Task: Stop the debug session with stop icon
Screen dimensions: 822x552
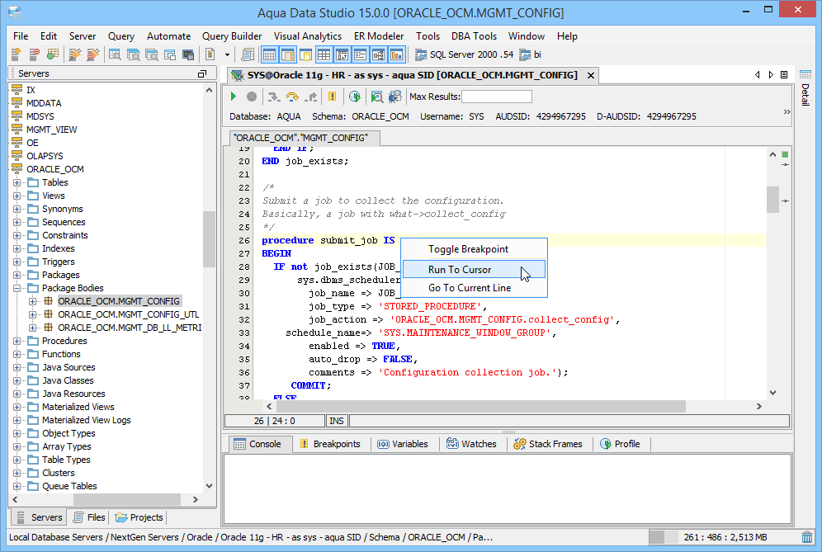Action: click(253, 97)
